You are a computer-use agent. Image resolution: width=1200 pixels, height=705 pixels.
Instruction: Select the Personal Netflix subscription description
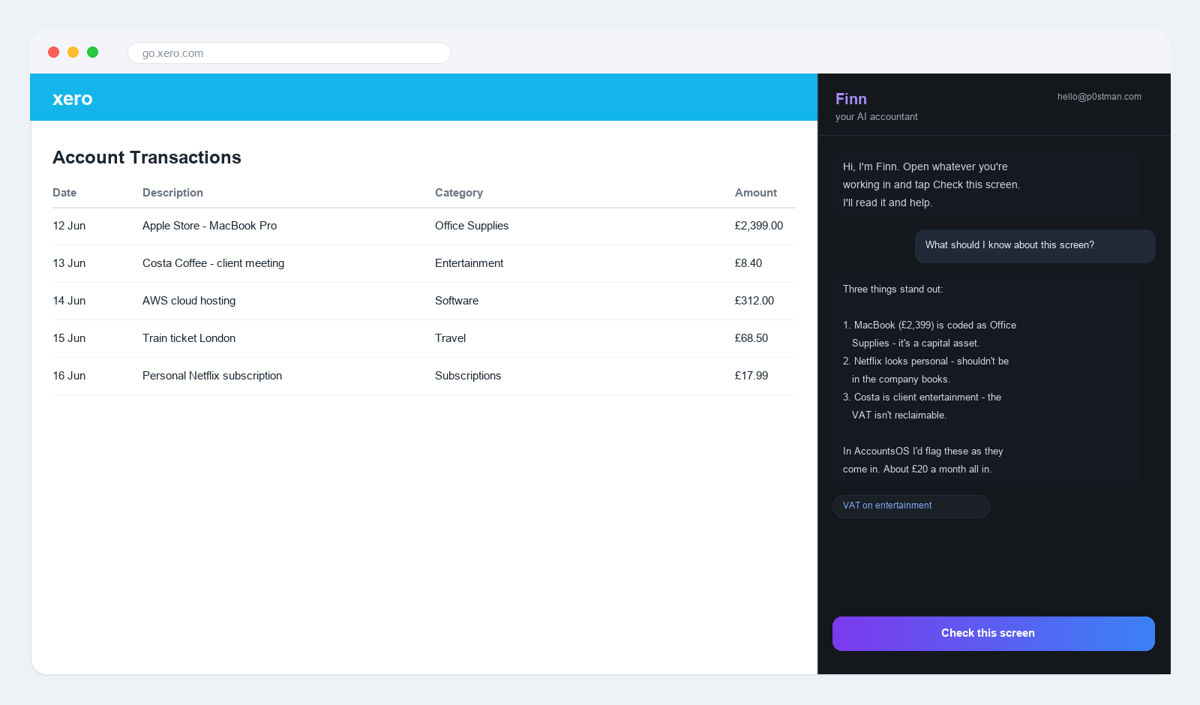212,376
